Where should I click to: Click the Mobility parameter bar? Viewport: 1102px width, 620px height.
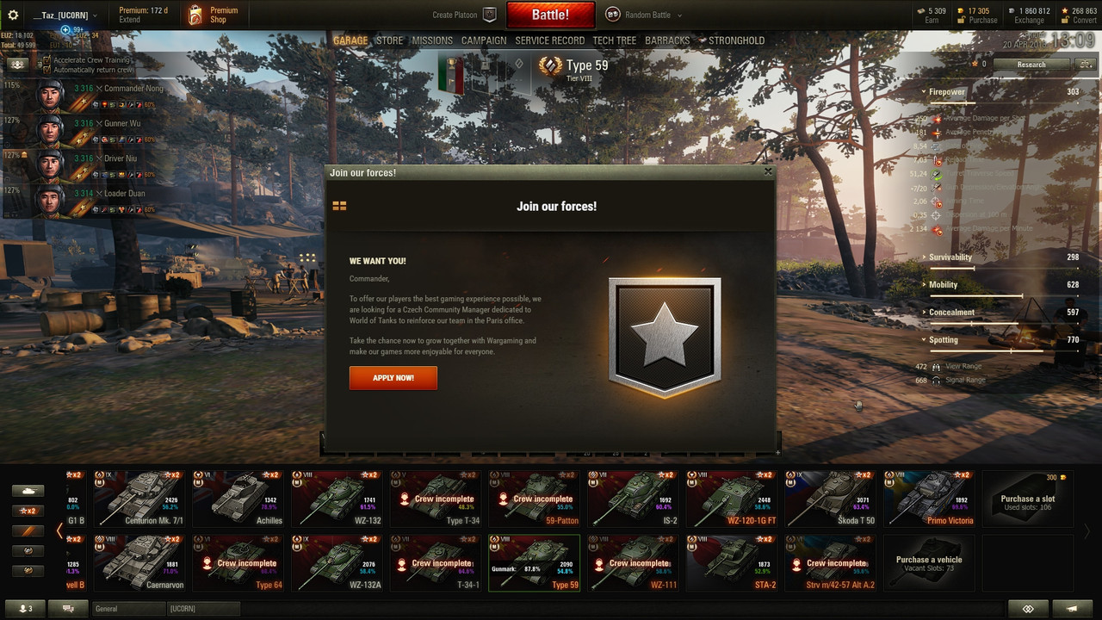[1003, 295]
